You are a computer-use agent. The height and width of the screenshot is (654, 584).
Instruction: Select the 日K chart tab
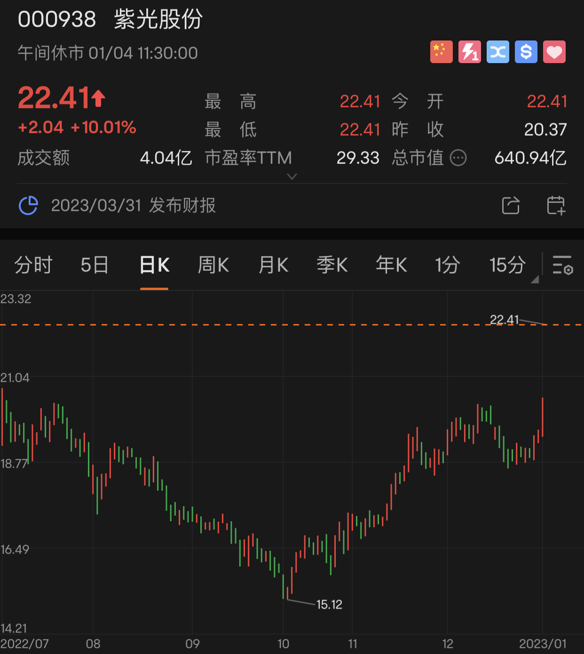click(154, 265)
